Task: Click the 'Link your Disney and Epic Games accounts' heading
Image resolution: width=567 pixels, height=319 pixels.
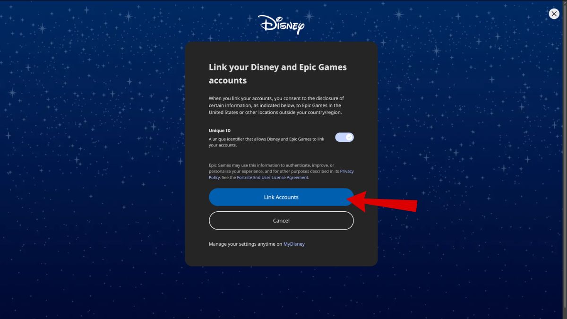Action: (278, 74)
